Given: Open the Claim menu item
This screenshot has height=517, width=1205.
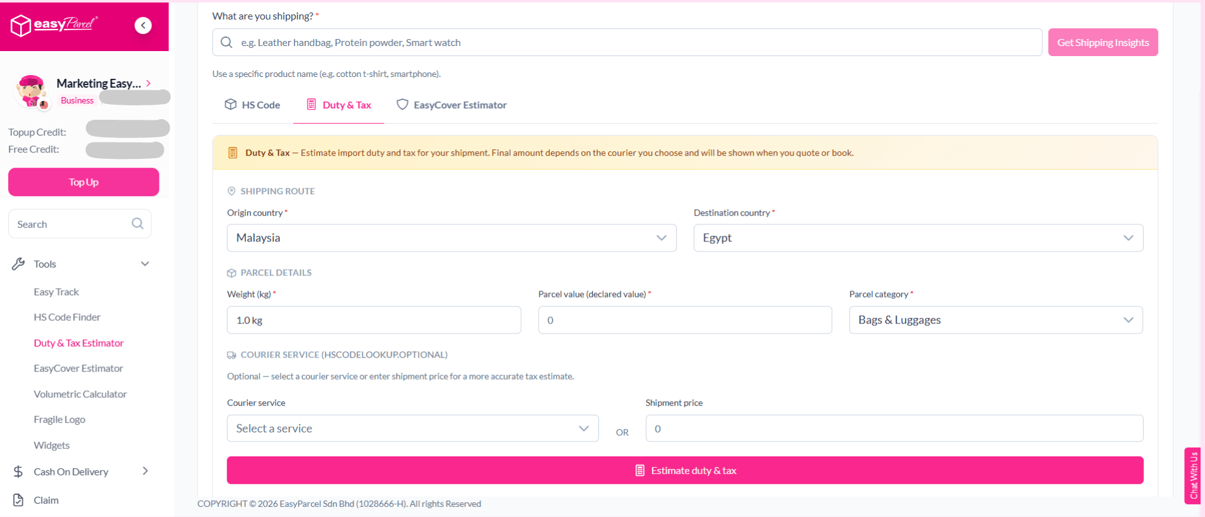Looking at the screenshot, I should click(46, 500).
